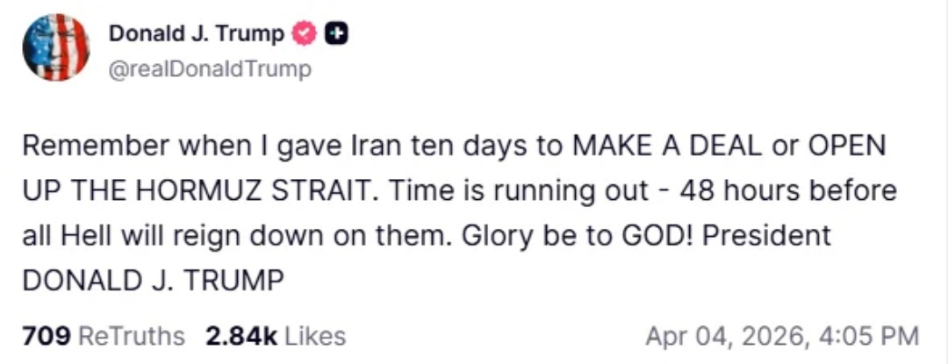
Task: Click the 709 ReTruths count number
Action: 46,336
